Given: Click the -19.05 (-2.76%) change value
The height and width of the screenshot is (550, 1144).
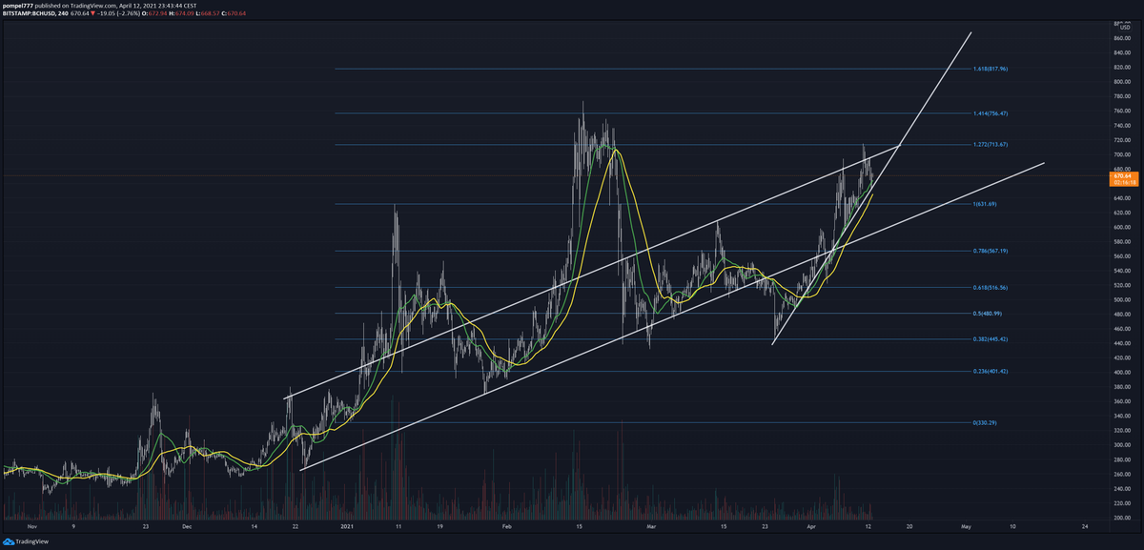Looking at the screenshot, I should point(118,13).
